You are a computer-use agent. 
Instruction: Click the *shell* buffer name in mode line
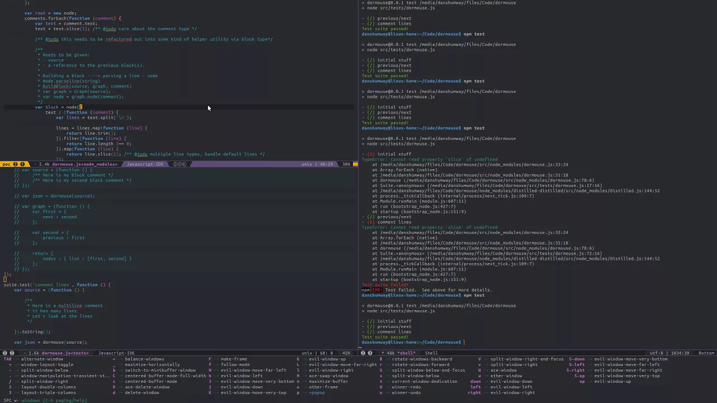click(407, 353)
